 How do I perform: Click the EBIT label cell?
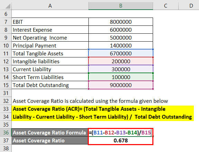pyautogui.click(x=50, y=22)
